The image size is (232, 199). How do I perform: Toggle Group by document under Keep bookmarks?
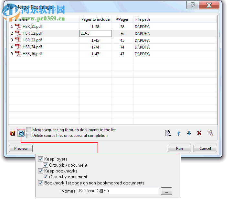point(46,177)
